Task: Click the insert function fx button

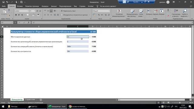Action: click(28, 22)
